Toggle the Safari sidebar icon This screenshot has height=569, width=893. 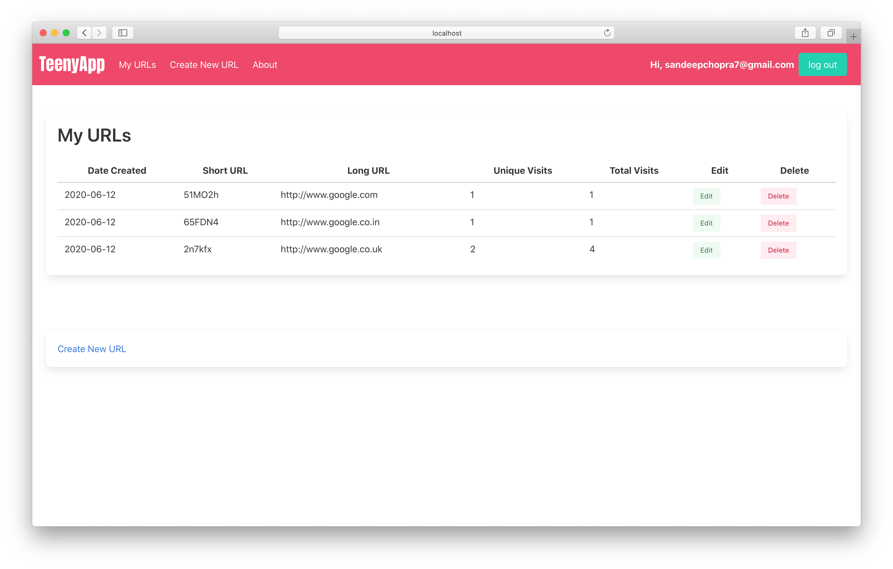coord(123,33)
